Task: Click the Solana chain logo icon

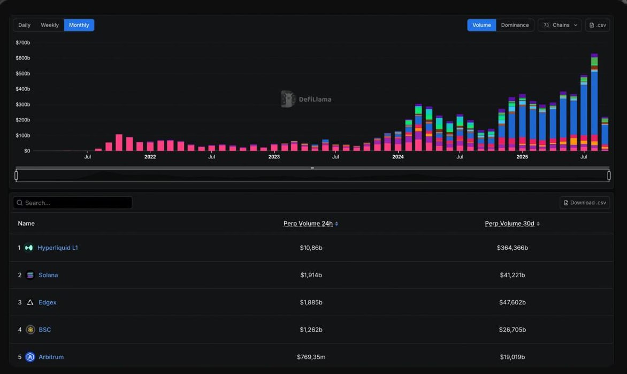Action: coord(30,275)
